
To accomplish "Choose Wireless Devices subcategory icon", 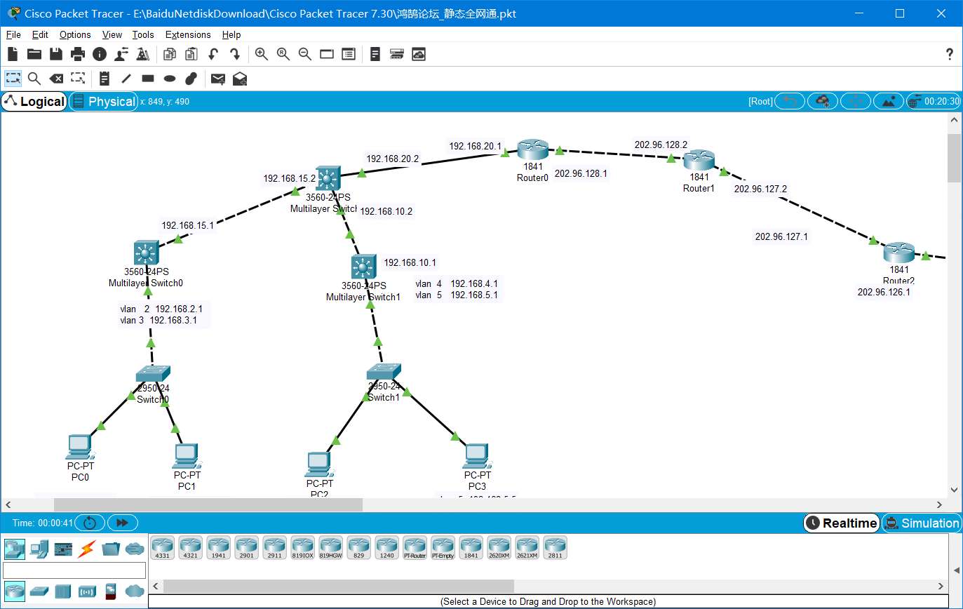I will click(x=87, y=591).
